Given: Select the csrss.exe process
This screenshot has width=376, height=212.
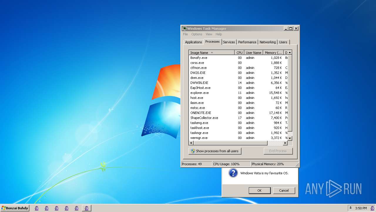Looking at the screenshot, I should (238, 63).
